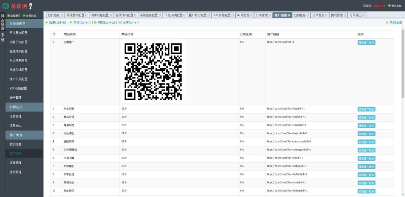Copy promotion link for 姓名配对 row
405x197 pixels.
(366, 126)
